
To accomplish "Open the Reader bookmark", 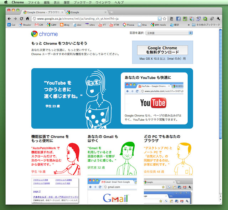I will pos(25,25).
